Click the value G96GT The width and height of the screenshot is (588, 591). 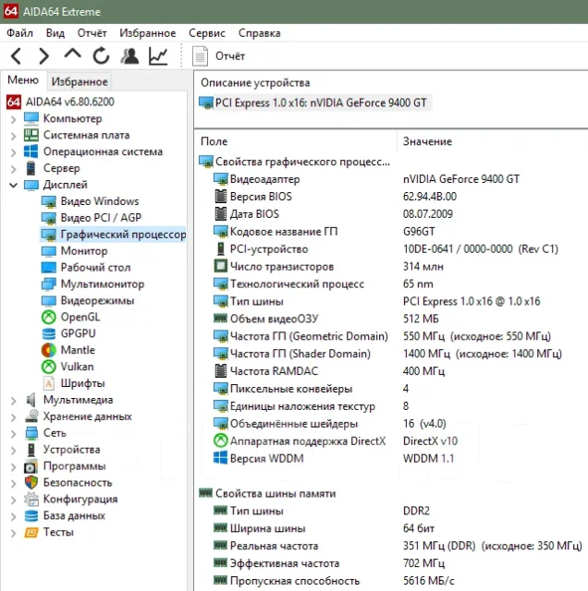tap(419, 232)
